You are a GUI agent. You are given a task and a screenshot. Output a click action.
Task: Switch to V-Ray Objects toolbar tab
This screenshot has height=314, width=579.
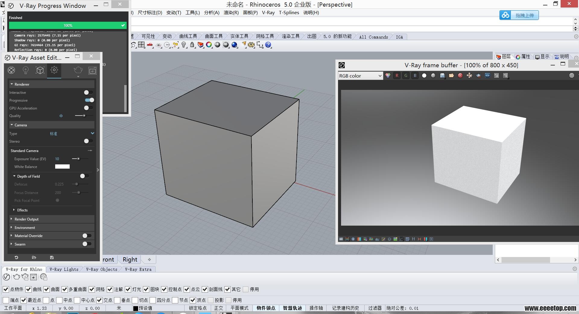pos(102,269)
